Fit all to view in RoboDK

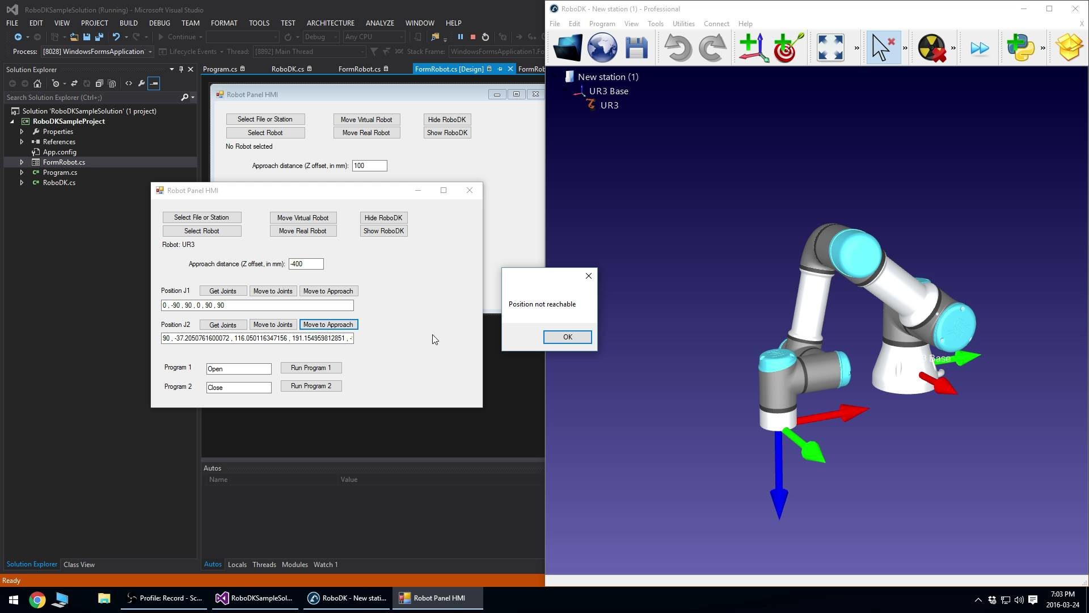pyautogui.click(x=830, y=48)
